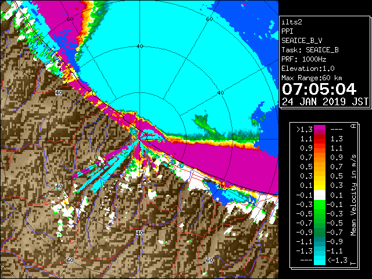The height and width of the screenshot is (279, 372).
Task: Click the radar origin where range rings center
Action: pos(139,139)
